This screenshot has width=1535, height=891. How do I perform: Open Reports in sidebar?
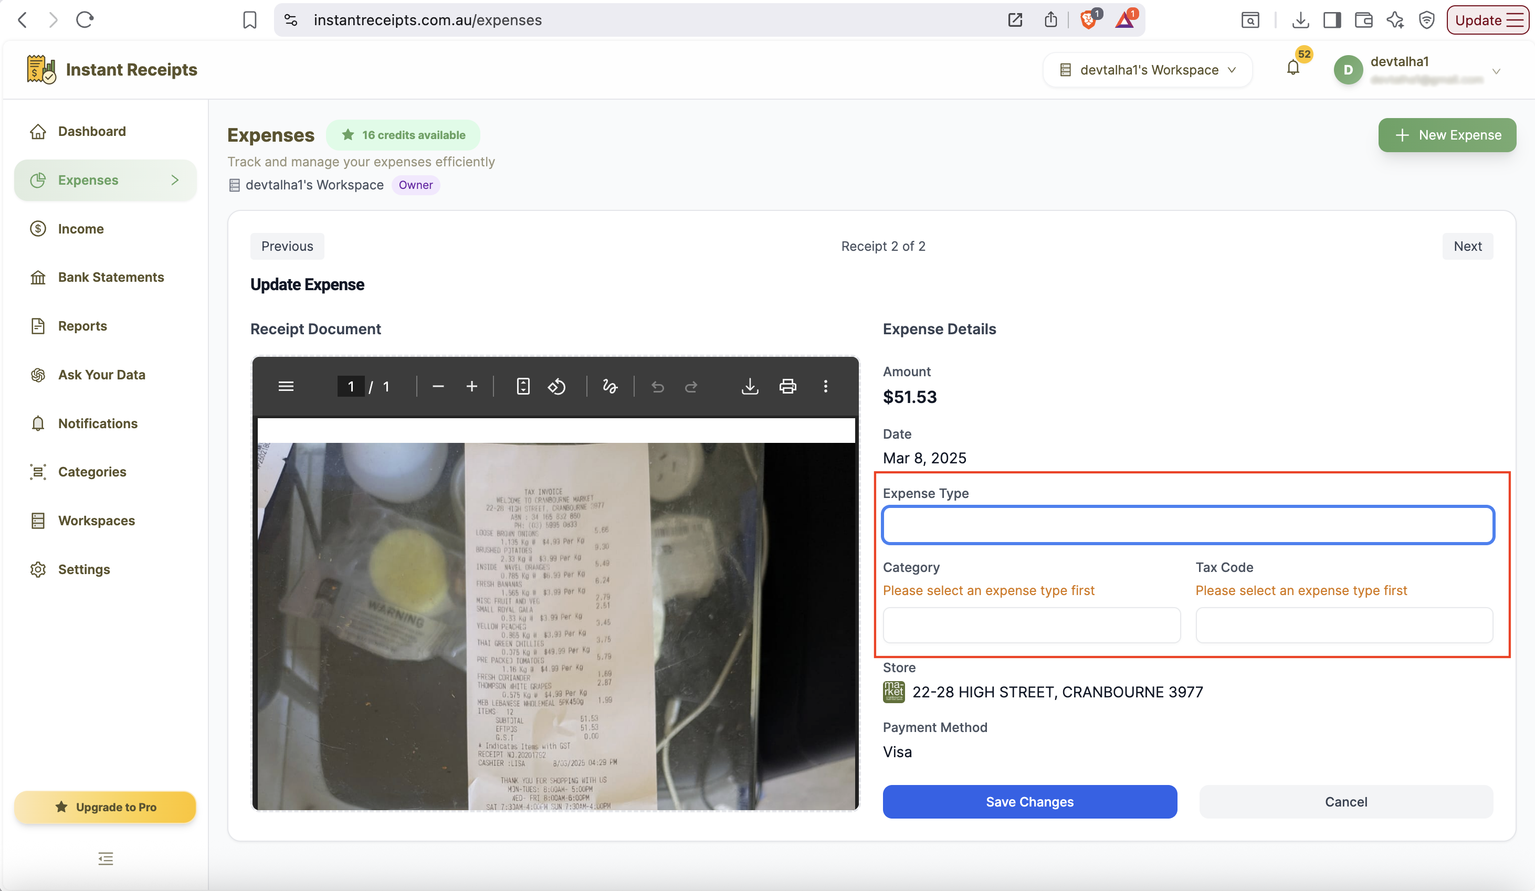83,326
